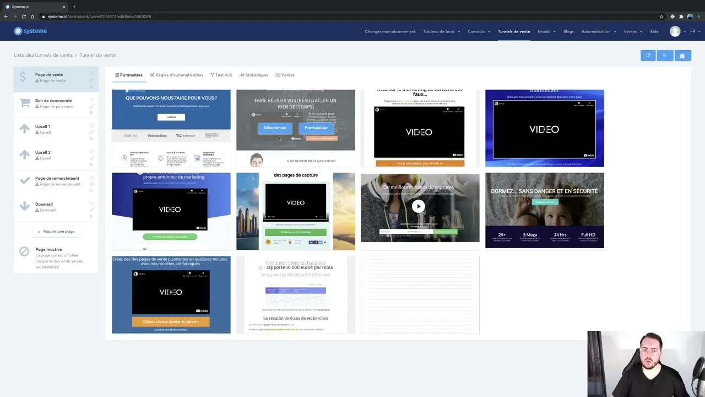Open the external link preview icon top right
This screenshot has height=397, width=705.
tap(648, 55)
